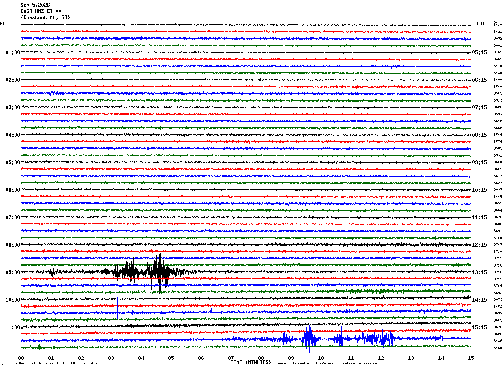The width and height of the screenshot is (504, 369).
Task: Click the 'Each Vertical Division' scale note
Action: [x=53, y=363]
